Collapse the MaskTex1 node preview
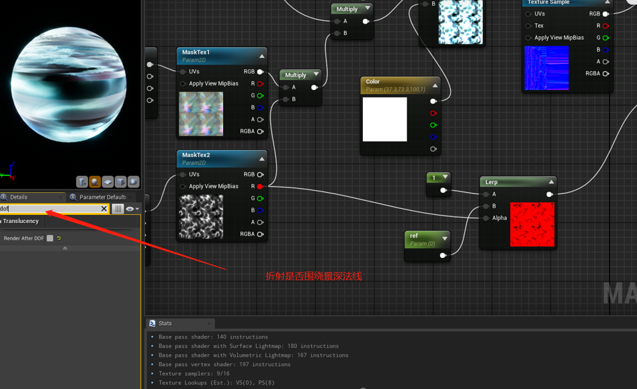637x389 pixels. (x=262, y=56)
